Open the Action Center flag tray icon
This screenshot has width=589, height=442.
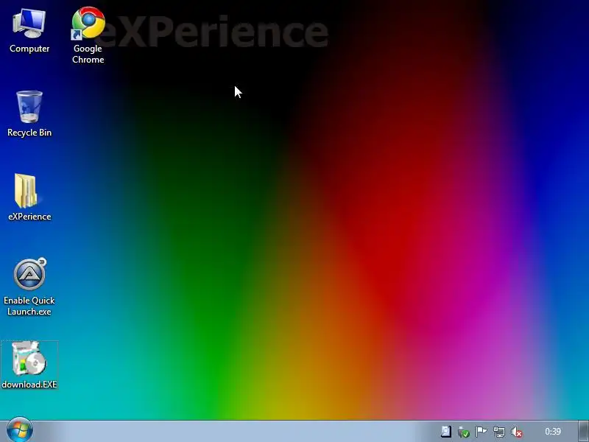[x=482, y=432]
